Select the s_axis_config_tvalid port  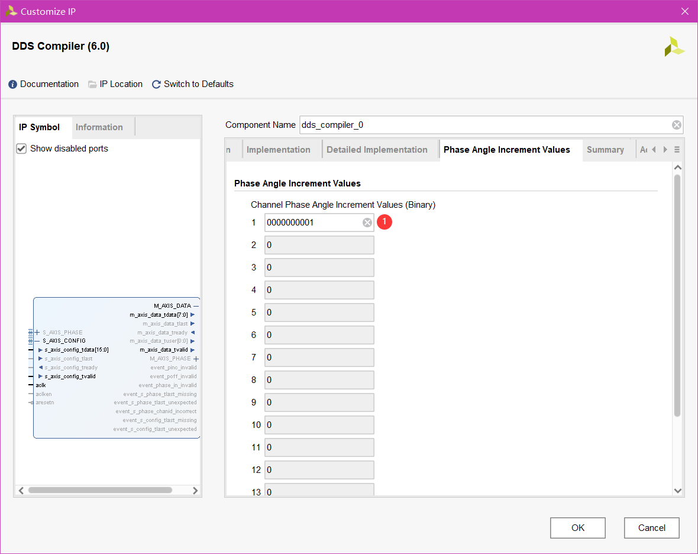point(70,376)
